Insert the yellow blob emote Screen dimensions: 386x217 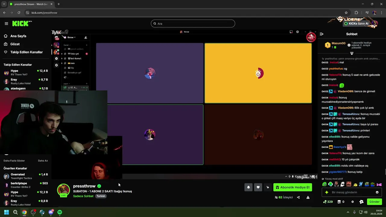[x=355, y=184]
